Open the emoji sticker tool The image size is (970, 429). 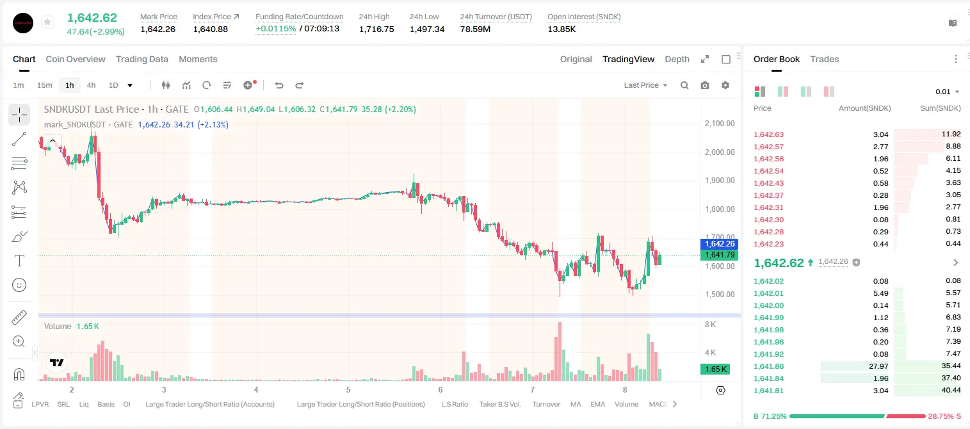(x=19, y=285)
